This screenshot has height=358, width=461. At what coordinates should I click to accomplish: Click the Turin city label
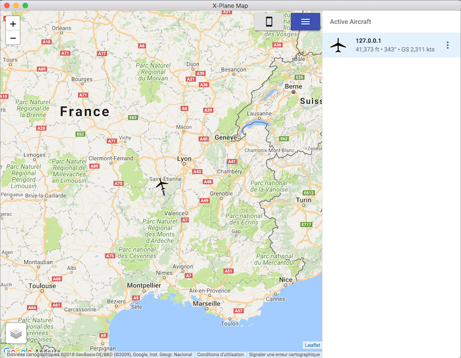coord(303,200)
